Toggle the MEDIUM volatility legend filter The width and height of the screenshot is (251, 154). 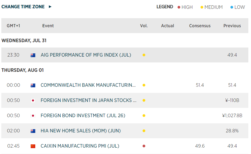click(x=211, y=7)
